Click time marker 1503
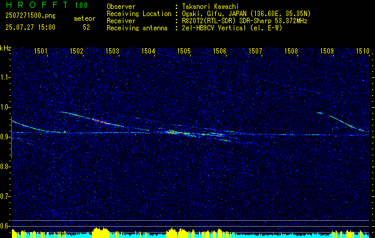The height and width of the screenshot is (238, 375). tap(112, 51)
